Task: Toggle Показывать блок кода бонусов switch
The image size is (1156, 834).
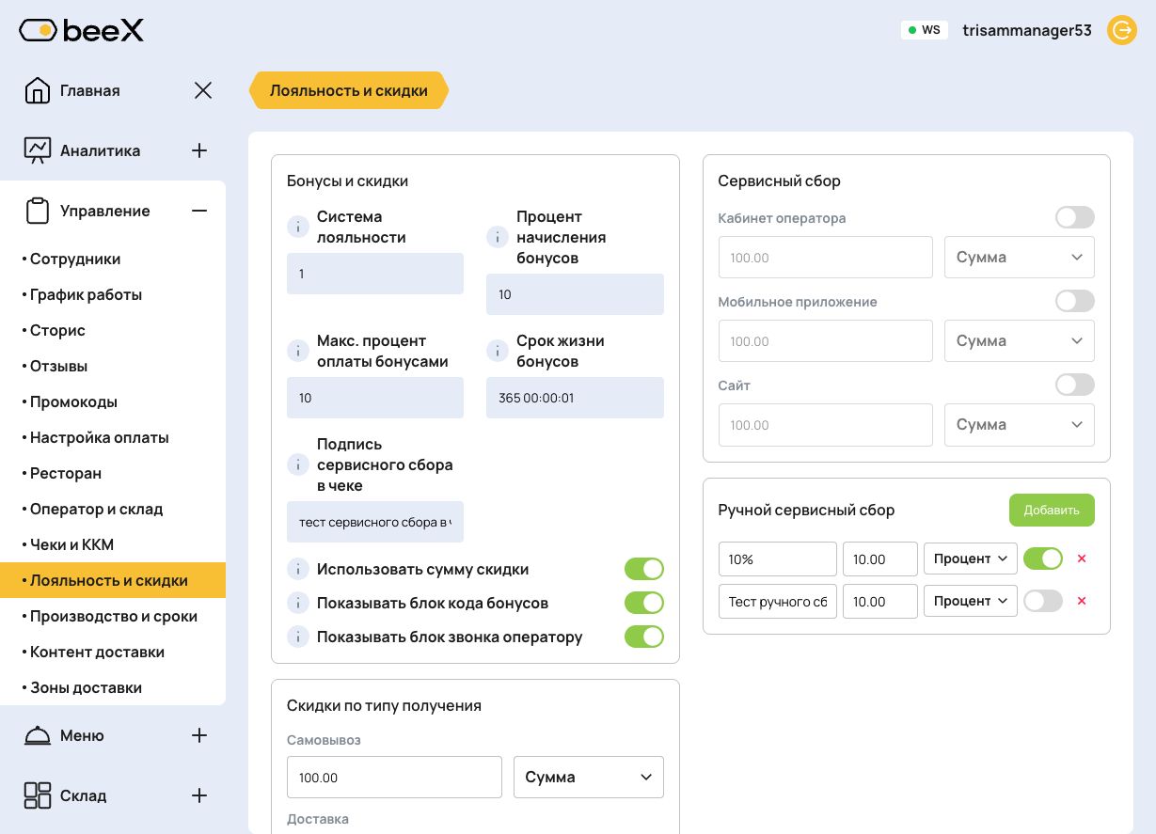Action: (644, 603)
